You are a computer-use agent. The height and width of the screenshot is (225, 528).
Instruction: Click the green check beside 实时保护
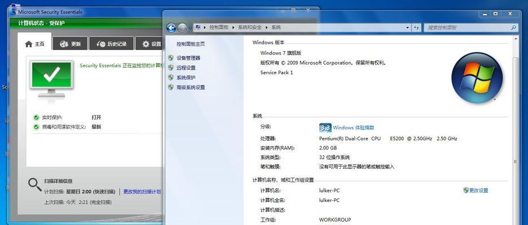(x=36, y=118)
